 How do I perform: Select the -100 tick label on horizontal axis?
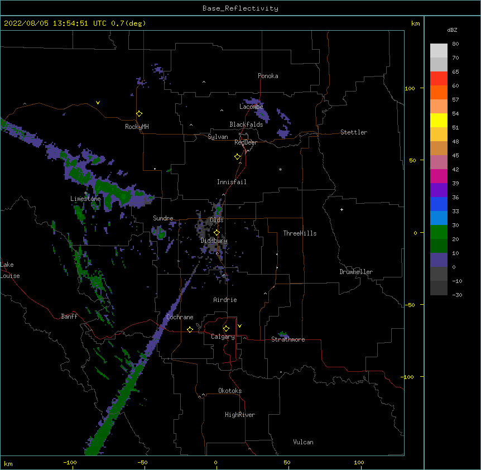click(x=70, y=462)
